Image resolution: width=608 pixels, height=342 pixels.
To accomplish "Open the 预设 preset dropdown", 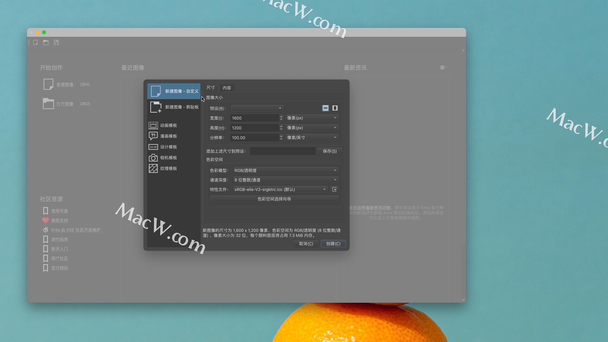I will coord(257,108).
